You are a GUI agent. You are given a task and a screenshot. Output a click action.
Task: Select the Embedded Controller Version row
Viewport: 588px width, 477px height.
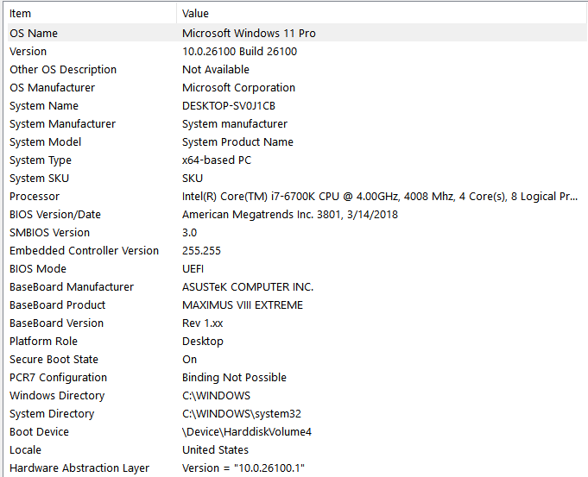(297, 251)
